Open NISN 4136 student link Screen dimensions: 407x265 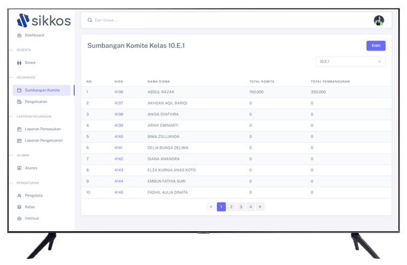click(118, 92)
